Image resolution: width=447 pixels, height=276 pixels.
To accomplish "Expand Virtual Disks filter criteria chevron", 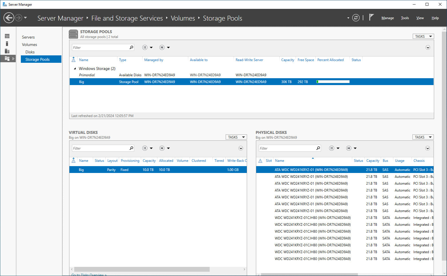I will [x=241, y=148].
